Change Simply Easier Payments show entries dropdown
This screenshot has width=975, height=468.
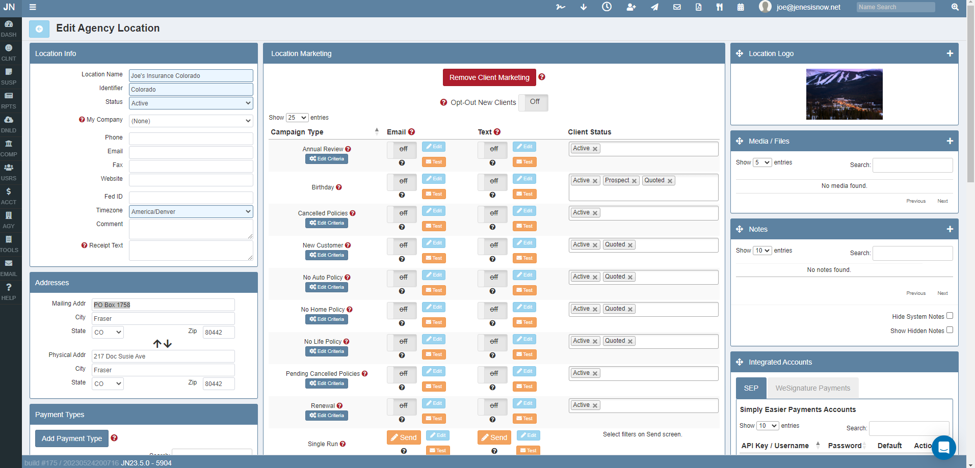click(768, 426)
